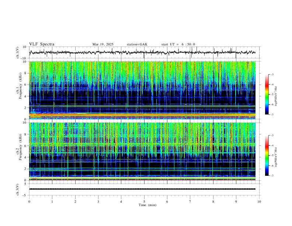Click the ch.2 colorbar "log(PSD)(V²/Hz)" label
Viewport: 292px width, 226px height.
[276, 157]
